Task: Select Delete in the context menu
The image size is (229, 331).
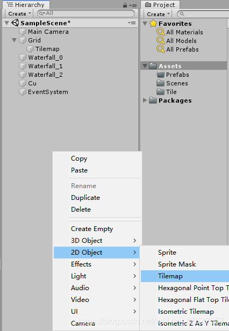Action: point(97,210)
